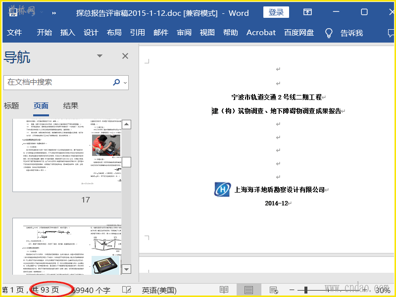Click the lightbulb Tell Me icon
Viewport: 396px width, 297px height.
[329, 33]
